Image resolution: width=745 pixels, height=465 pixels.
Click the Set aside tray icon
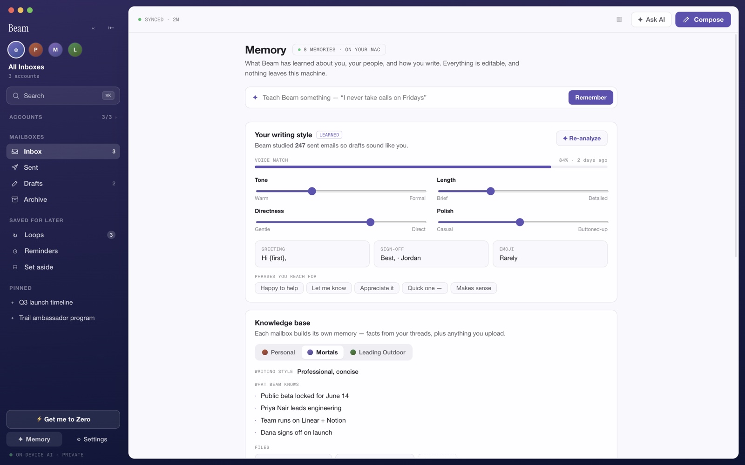15,267
